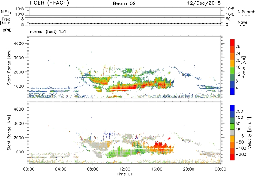255x176 pixels.
Task: Click the 16 label on Power colorbar
Action: pyautogui.click(x=238, y=67)
